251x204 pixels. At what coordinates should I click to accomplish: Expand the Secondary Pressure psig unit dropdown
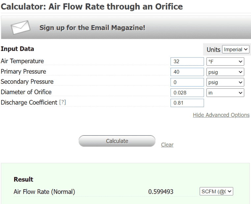(x=225, y=82)
